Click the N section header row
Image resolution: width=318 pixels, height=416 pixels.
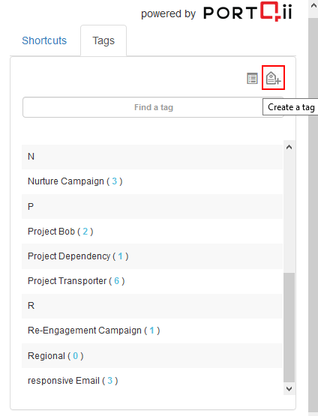152,157
